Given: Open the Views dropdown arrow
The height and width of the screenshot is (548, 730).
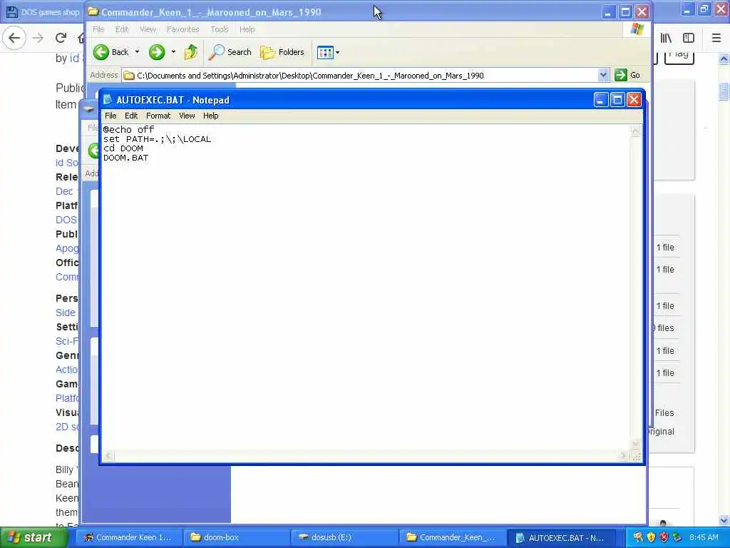Looking at the screenshot, I should (x=337, y=52).
